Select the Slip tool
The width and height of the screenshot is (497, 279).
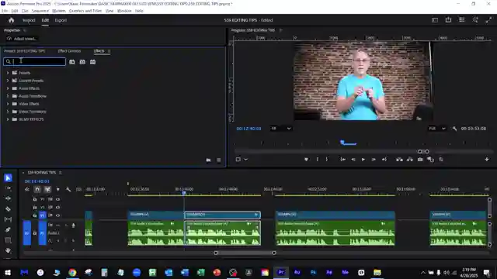(x=9, y=219)
